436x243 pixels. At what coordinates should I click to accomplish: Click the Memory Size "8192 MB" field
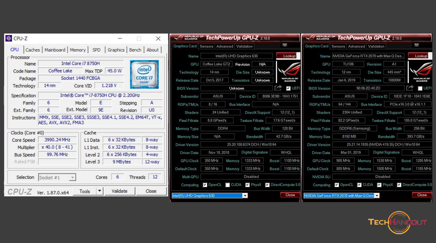point(349,137)
